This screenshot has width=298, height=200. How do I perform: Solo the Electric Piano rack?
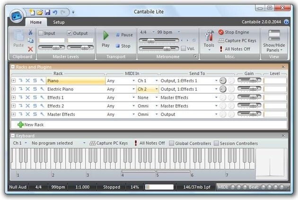pyautogui.click(x=35, y=89)
